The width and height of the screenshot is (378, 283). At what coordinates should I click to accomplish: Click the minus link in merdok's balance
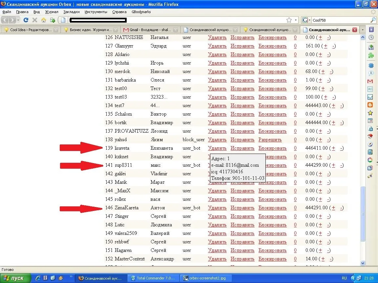331,71
